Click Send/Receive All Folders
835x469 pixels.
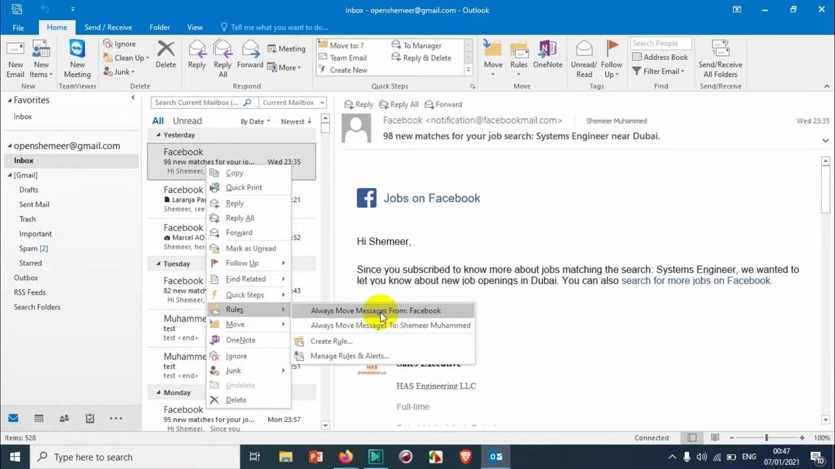click(720, 59)
